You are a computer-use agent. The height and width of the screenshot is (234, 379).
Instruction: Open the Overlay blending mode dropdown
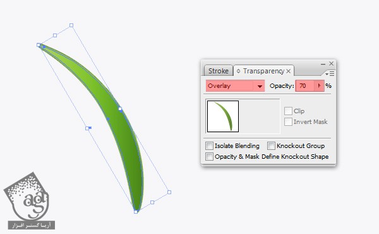235,86
